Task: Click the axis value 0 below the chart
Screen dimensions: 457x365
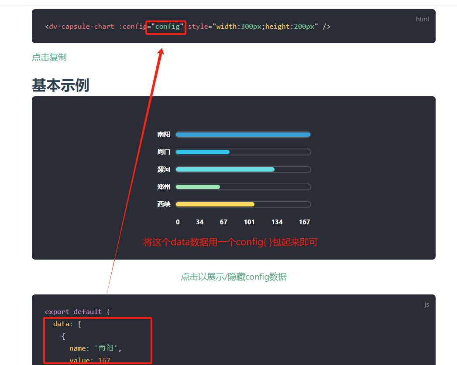Action: click(178, 222)
